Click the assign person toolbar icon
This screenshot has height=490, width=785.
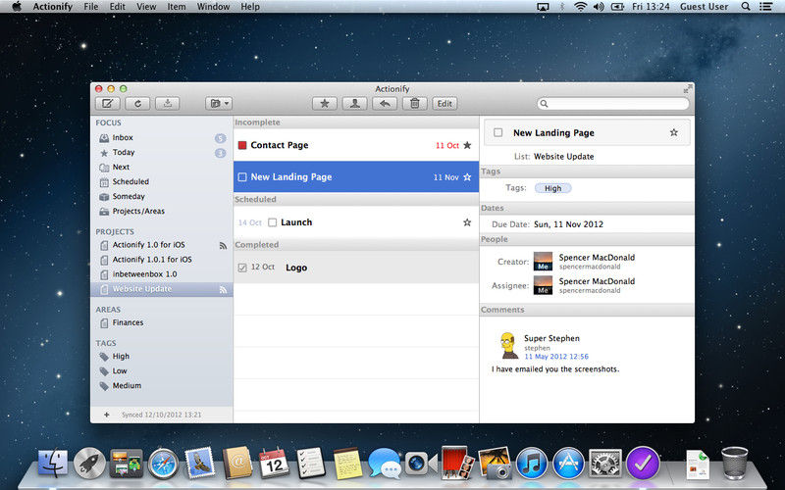pos(355,104)
